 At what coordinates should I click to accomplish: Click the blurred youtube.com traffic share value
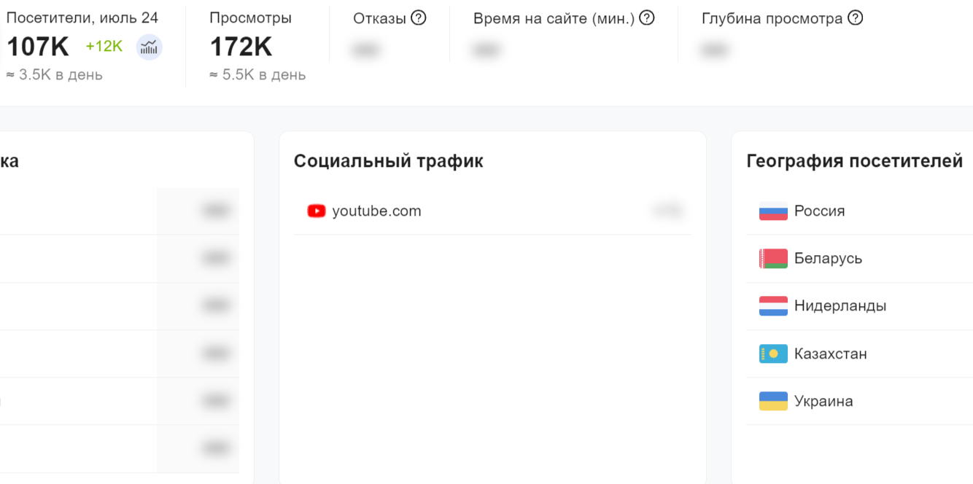coord(667,211)
